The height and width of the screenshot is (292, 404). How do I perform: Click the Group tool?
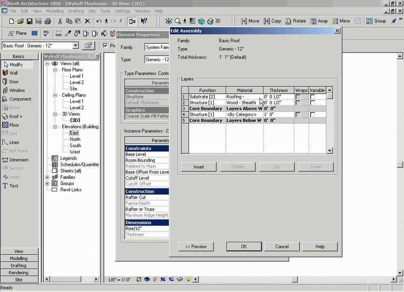coord(376,21)
